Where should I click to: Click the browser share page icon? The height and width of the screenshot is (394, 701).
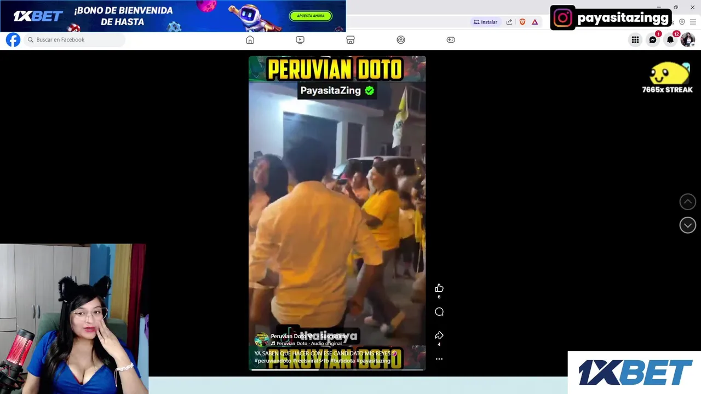click(509, 22)
